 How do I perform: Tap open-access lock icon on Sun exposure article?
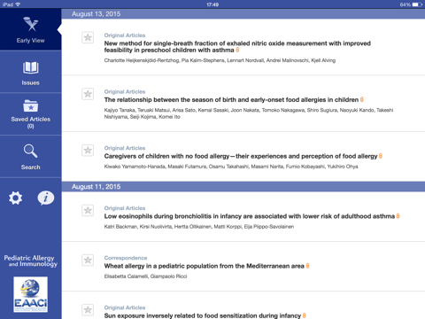305,315
